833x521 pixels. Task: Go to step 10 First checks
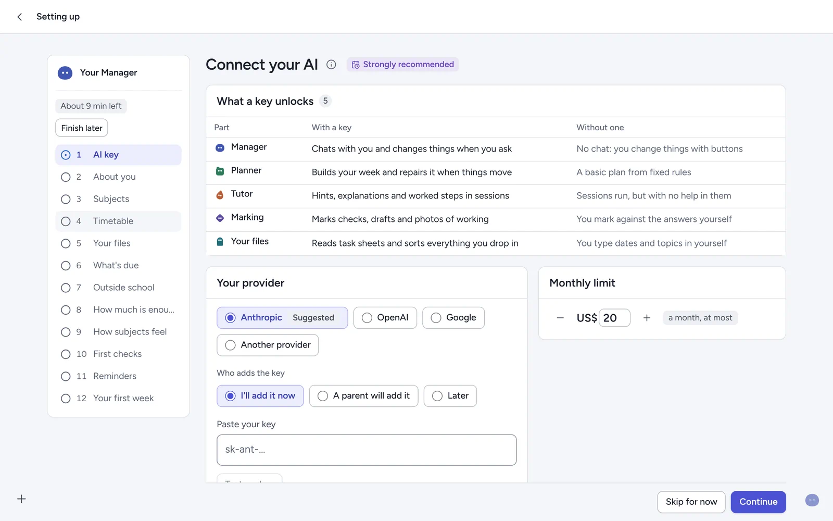(118, 354)
